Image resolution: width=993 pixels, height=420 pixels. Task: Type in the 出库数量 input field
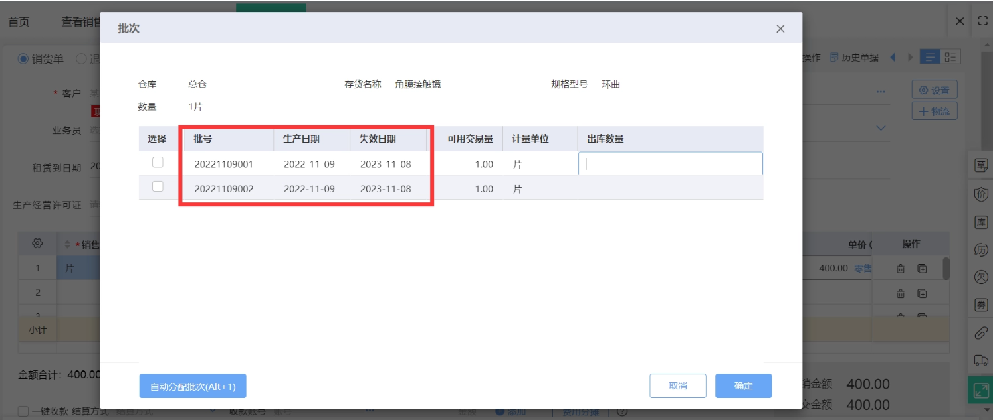670,164
